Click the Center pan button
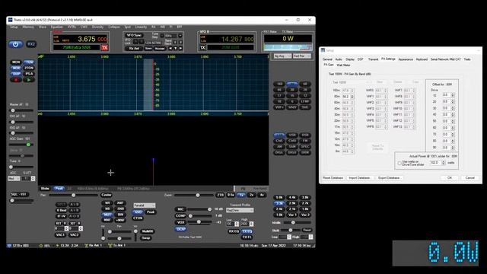Screen dimensions: 487x274 [x=107, y=195]
